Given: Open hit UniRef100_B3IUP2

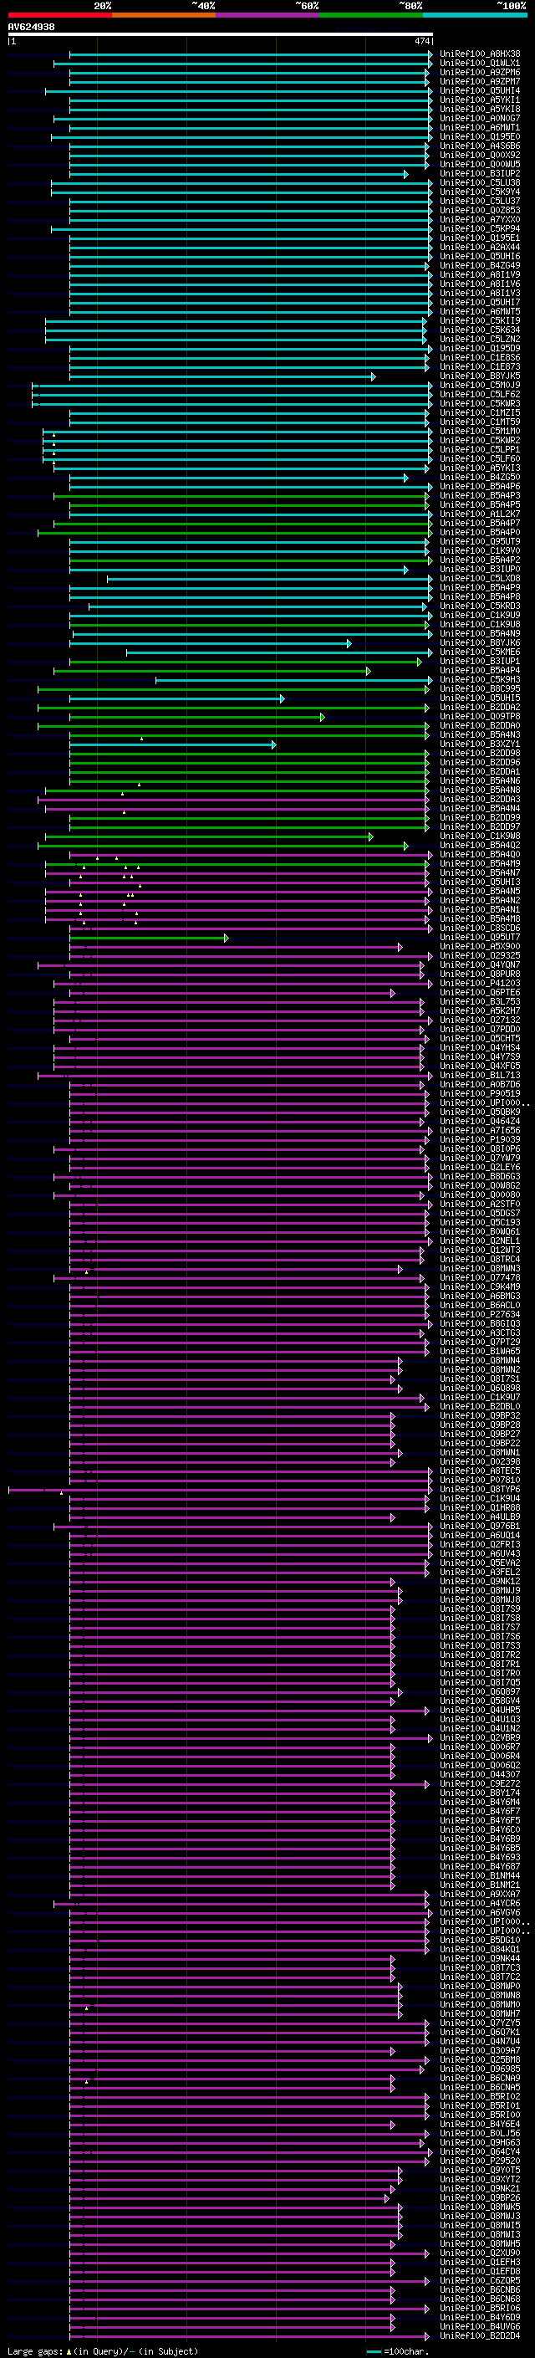Looking at the screenshot, I should pyautogui.click(x=479, y=174).
